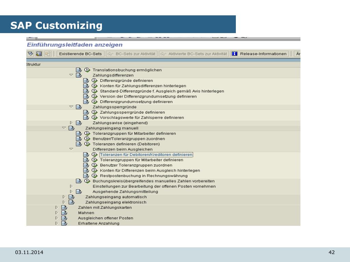The height and width of the screenshot is (262, 350).
Task: Expand Ausgleichen offener Posten node
Action: pyautogui.click(x=56, y=218)
